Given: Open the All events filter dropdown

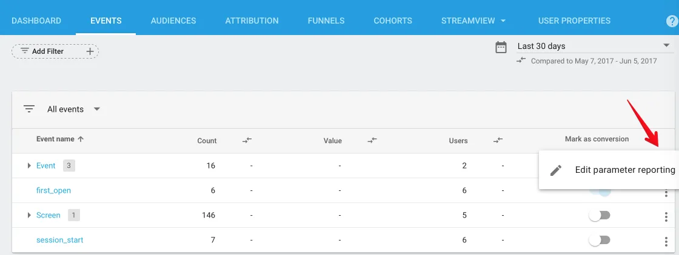Looking at the screenshot, I should click(x=73, y=109).
